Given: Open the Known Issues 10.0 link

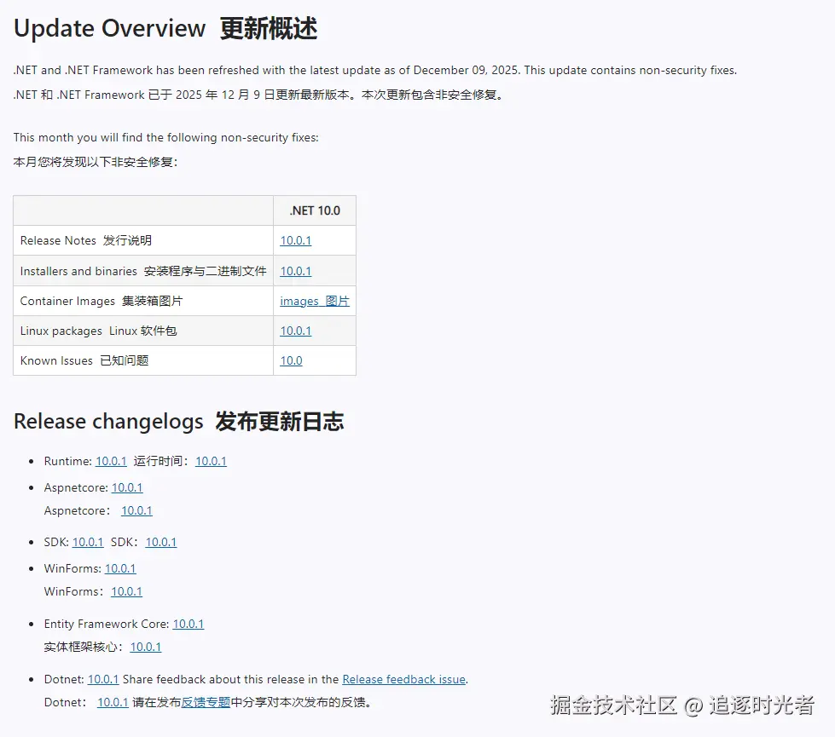Looking at the screenshot, I should pyautogui.click(x=292, y=360).
